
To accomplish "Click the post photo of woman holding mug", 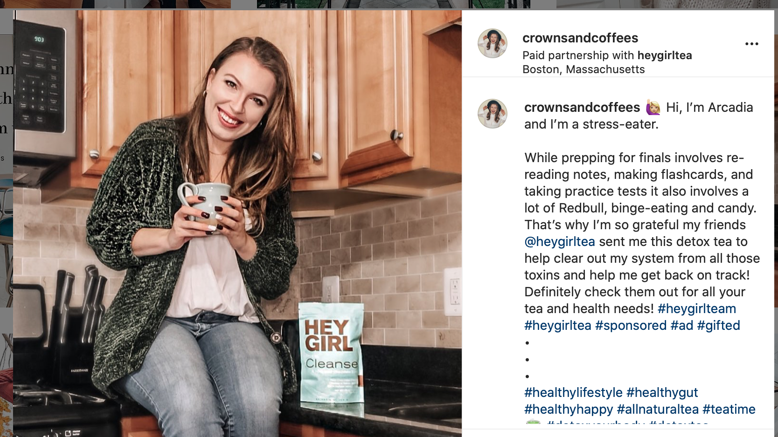I will (x=237, y=224).
